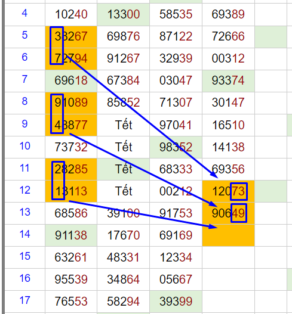Select the first Tết cell in row 9
Screen dimensions: 292x314
(123, 125)
